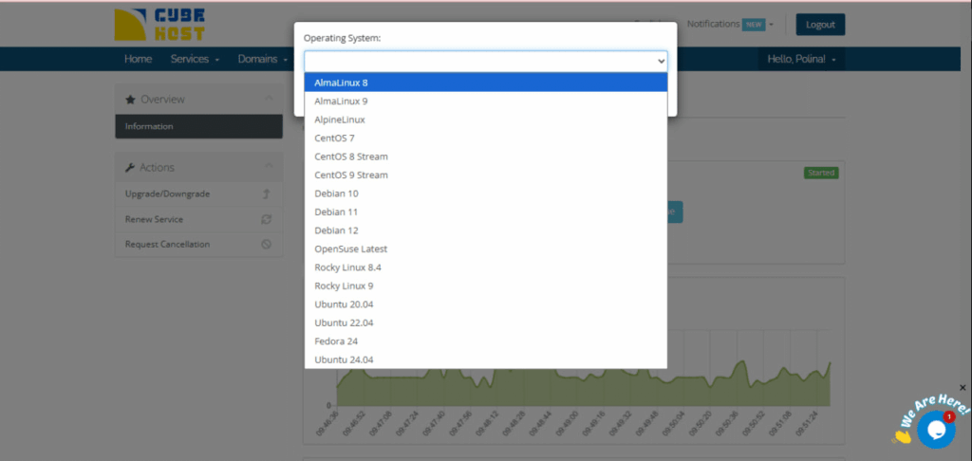Open the Information sidebar item
The height and width of the screenshot is (461, 972).
[149, 126]
